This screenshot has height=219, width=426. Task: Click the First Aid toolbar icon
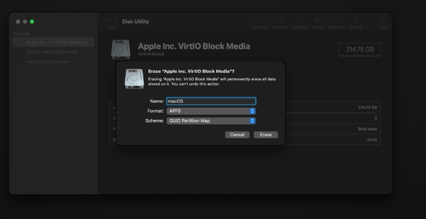click(279, 22)
